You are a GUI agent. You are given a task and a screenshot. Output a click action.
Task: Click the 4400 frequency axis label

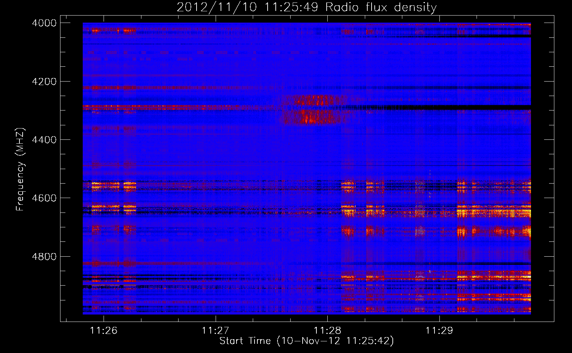click(x=44, y=140)
